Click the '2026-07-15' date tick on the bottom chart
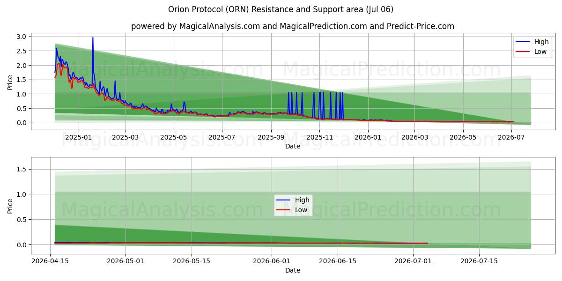The height and width of the screenshot is (281, 562). point(479,261)
